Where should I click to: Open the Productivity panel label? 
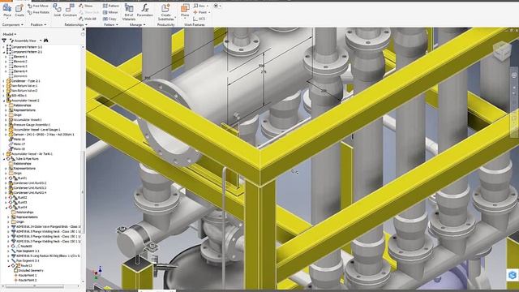(x=165, y=25)
